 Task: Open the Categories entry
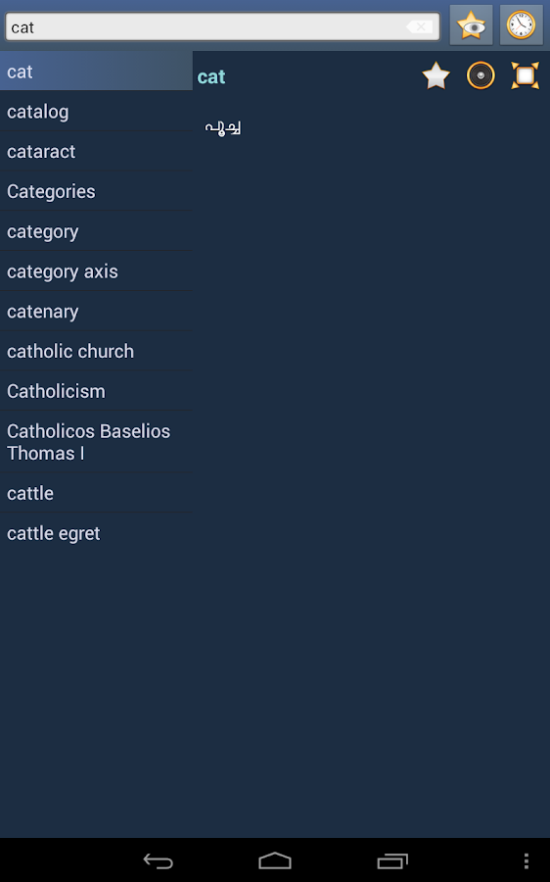pyautogui.click(x=96, y=191)
